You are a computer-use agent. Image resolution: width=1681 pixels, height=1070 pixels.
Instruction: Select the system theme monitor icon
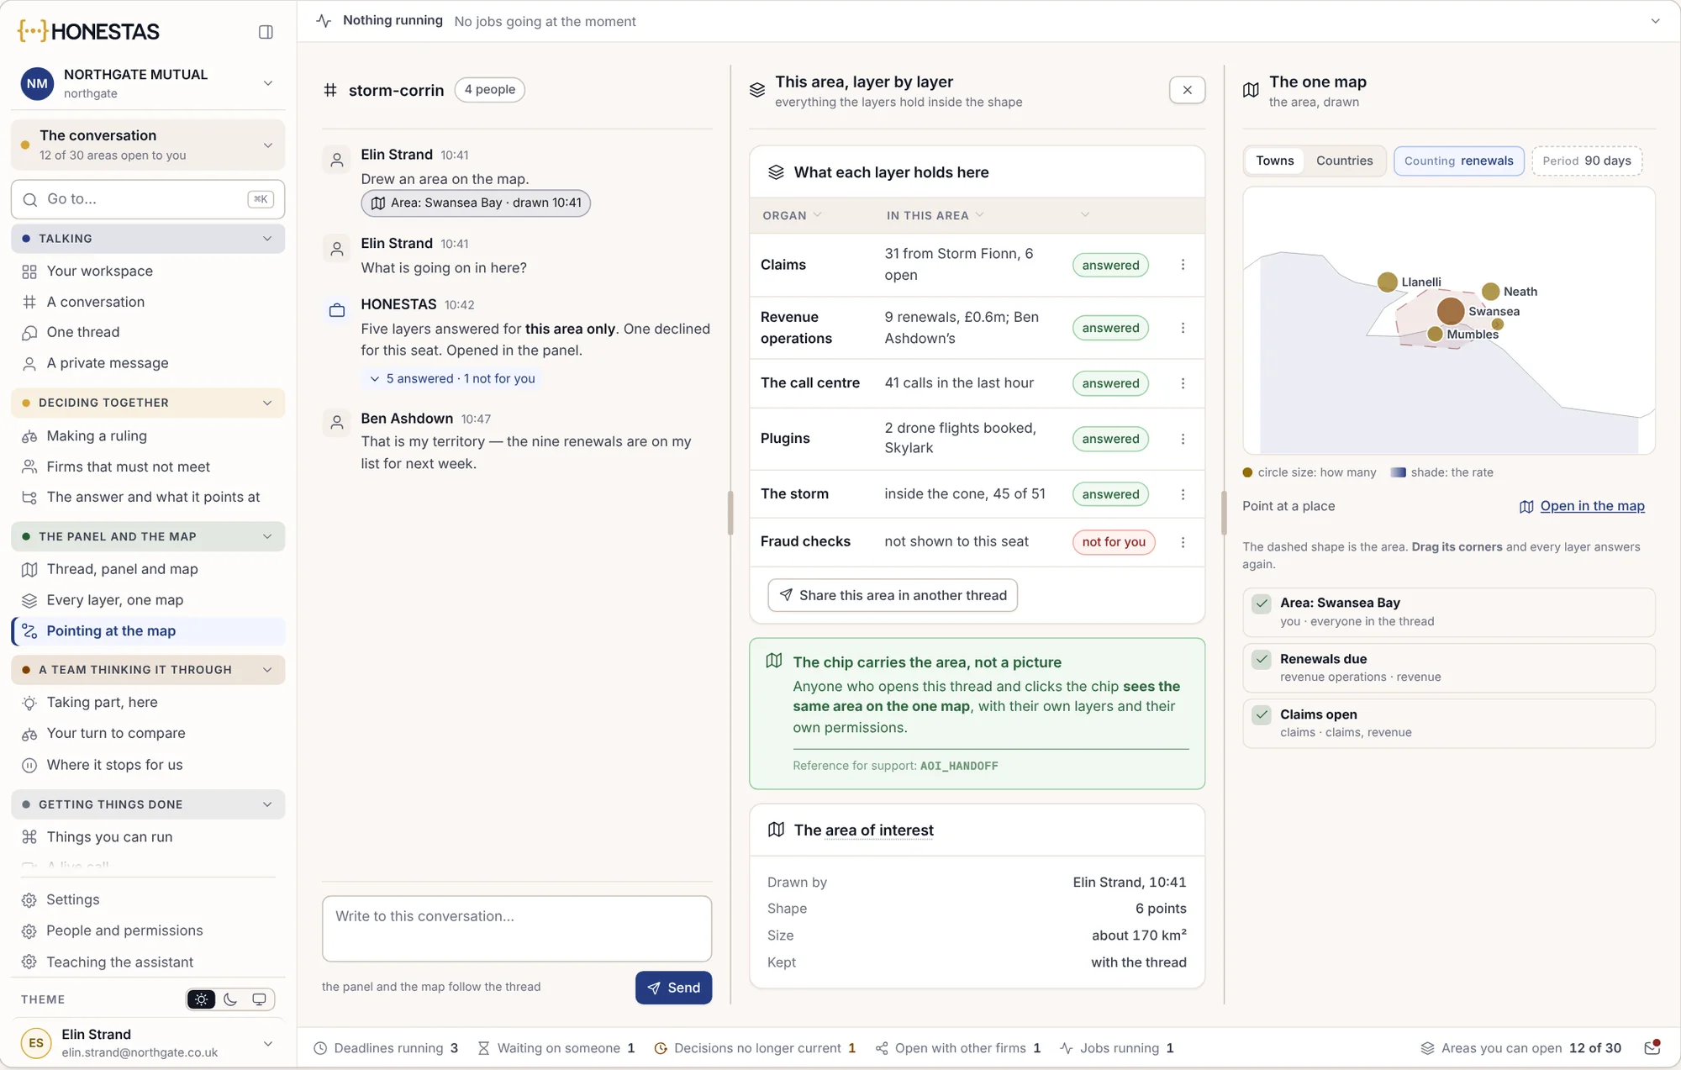click(x=259, y=999)
